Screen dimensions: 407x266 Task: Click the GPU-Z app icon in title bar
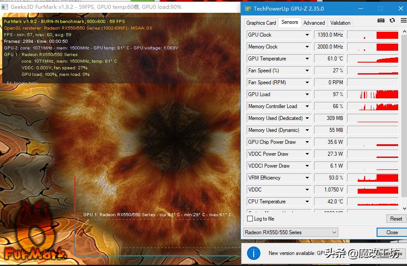[248, 8]
